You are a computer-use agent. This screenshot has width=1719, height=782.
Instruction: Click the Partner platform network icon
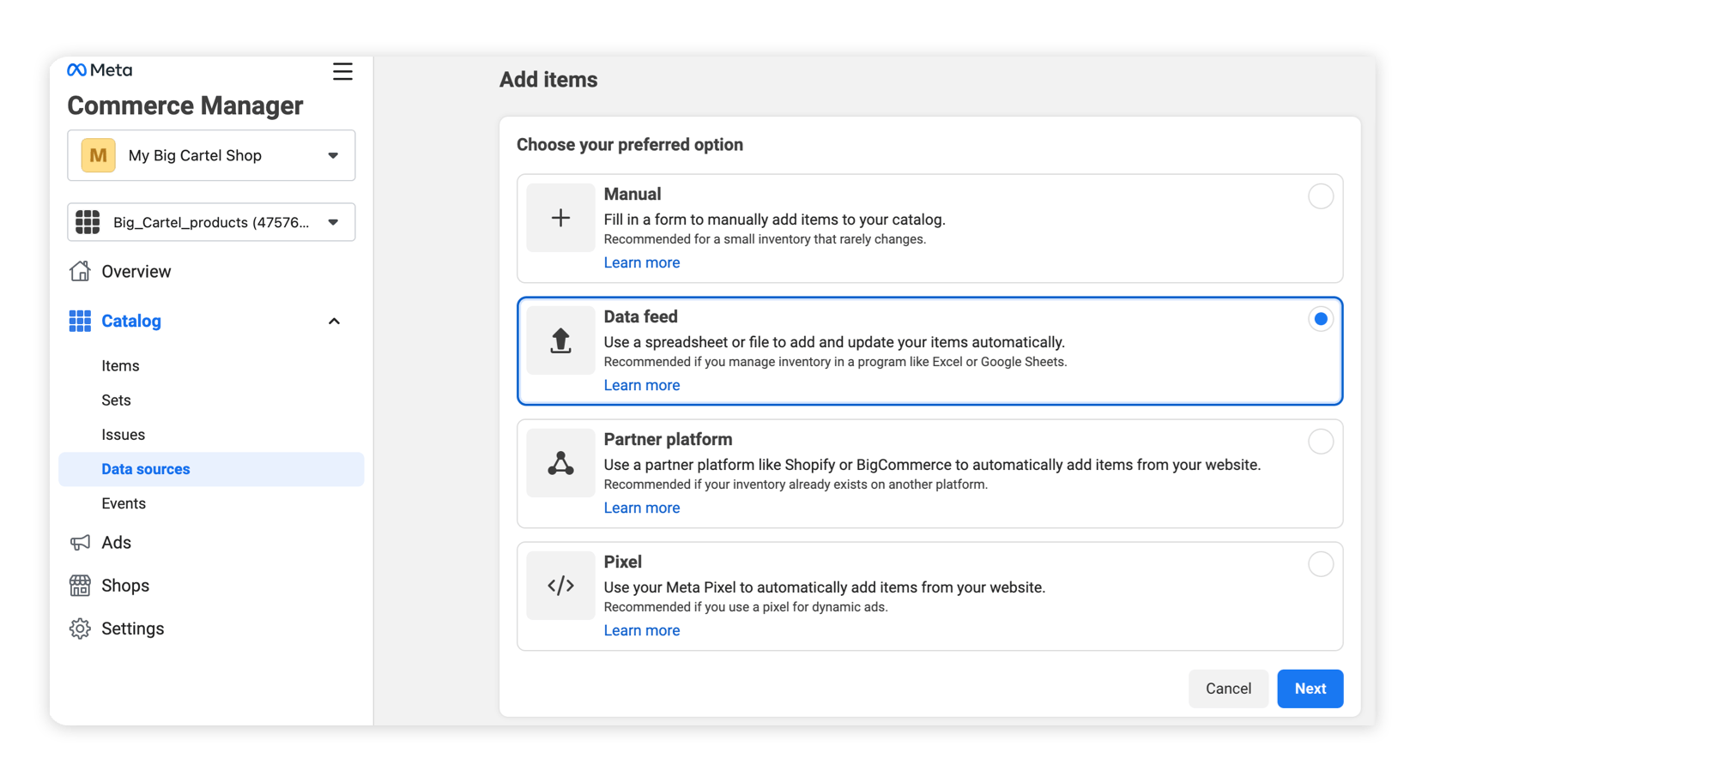click(560, 463)
